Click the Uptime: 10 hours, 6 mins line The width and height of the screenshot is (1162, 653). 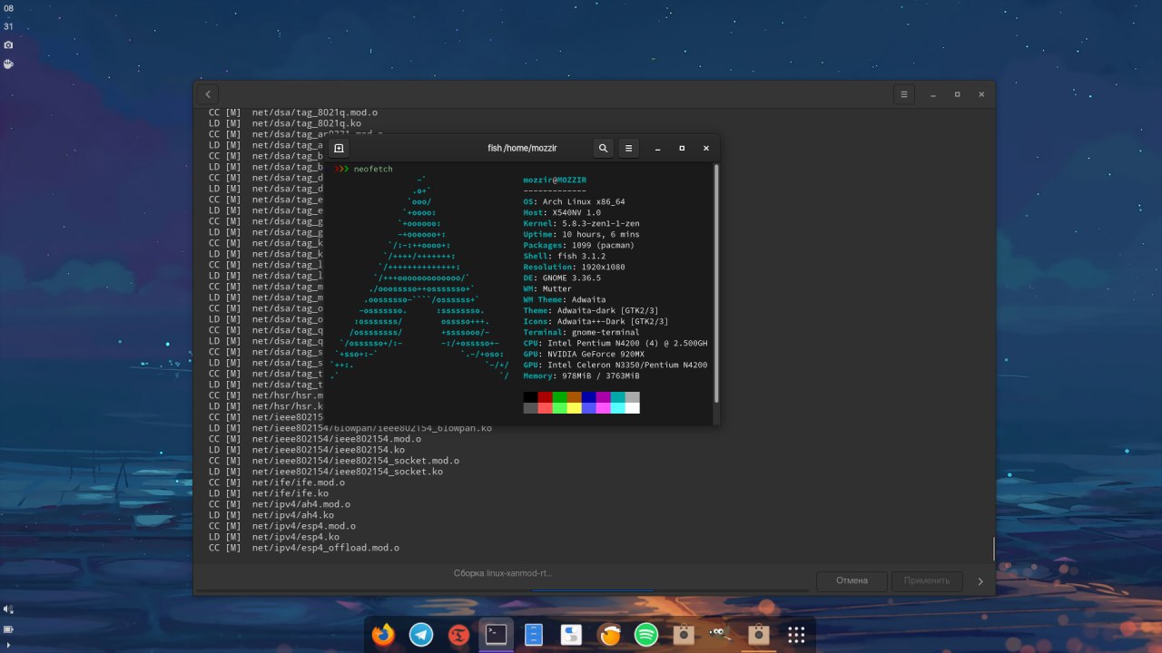581,235
